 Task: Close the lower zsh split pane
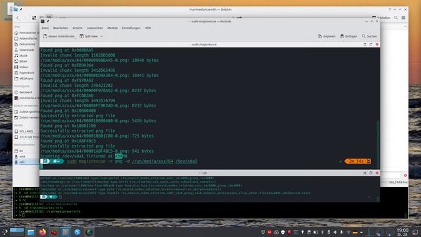click(x=377, y=173)
